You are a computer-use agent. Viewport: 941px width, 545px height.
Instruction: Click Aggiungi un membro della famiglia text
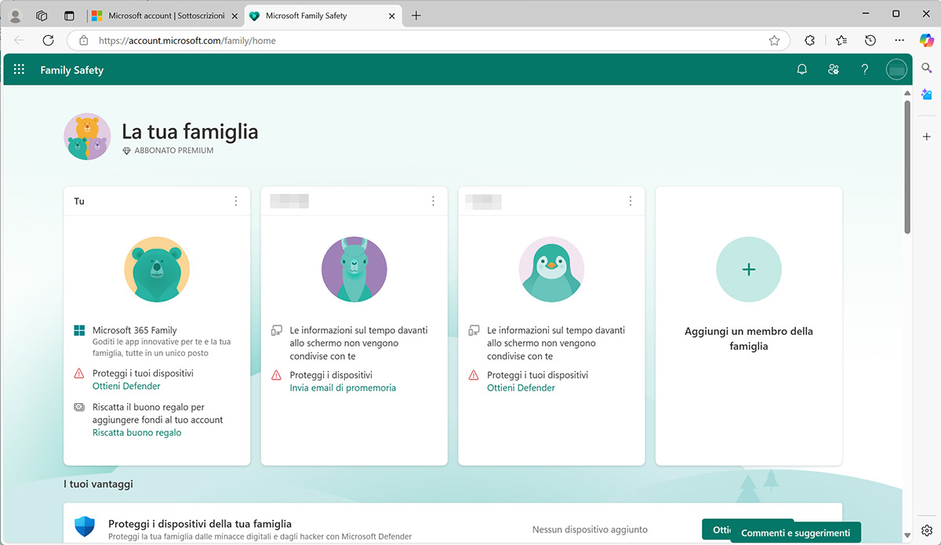click(x=749, y=339)
